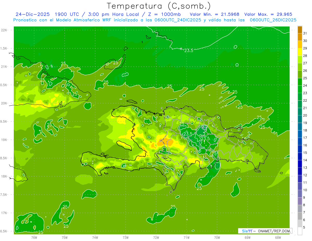Click the "23.5" contour label over the northern ocean
The image size is (312, 241).
coord(189,51)
